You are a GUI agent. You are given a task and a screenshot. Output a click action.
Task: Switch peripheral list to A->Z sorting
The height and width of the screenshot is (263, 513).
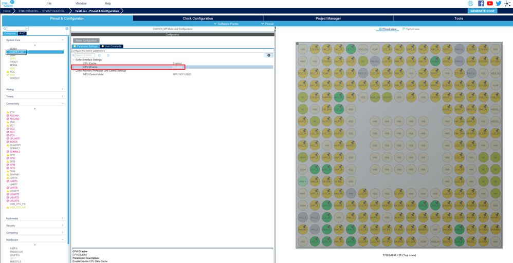[x=22, y=33]
